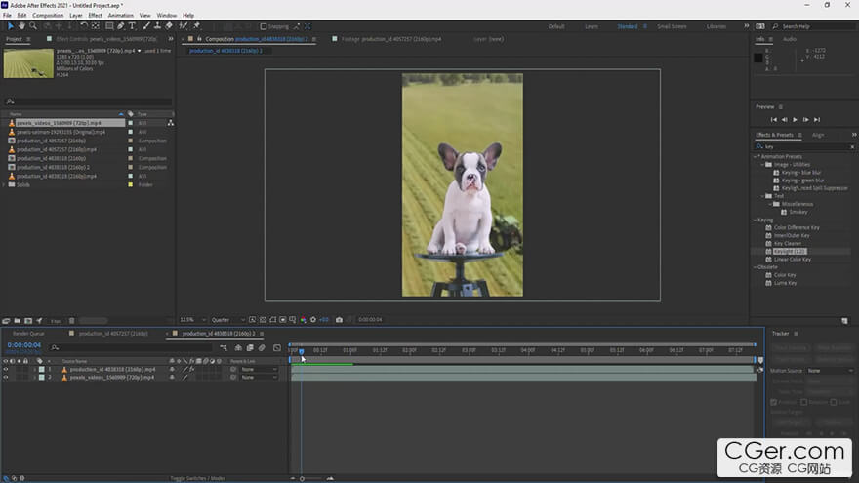Switch to the Align panel tab

click(x=818, y=135)
